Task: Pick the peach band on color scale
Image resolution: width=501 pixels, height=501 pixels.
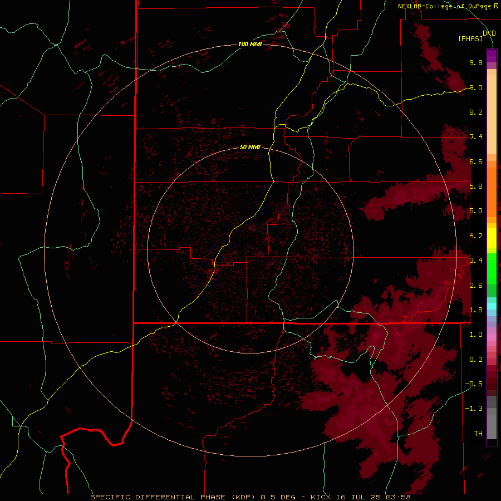Action: point(492,114)
